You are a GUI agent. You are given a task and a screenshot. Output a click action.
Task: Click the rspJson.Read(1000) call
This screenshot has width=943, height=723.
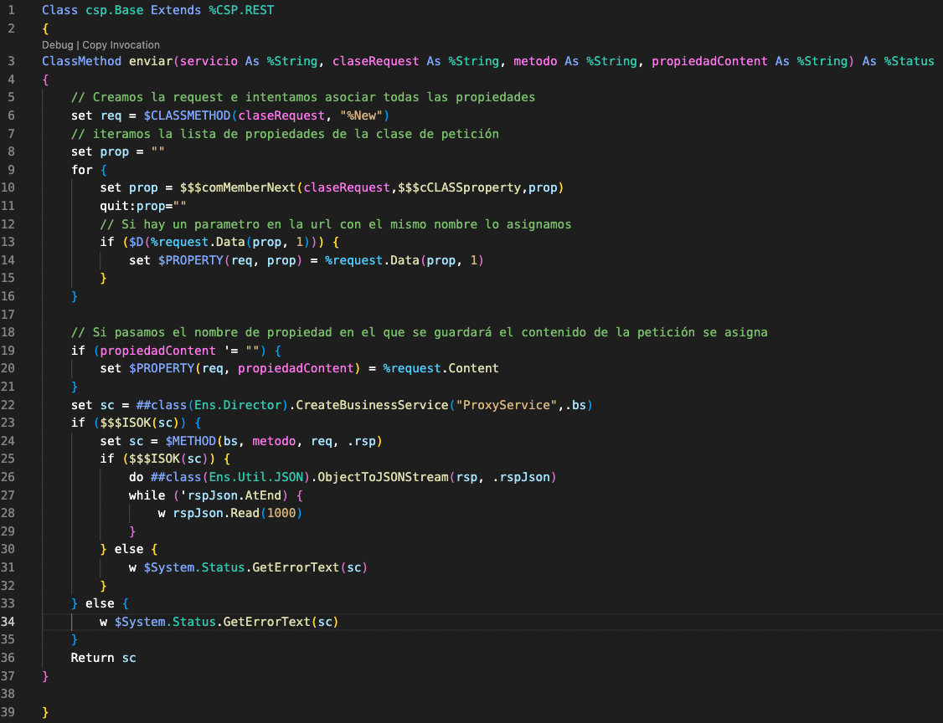(237, 513)
